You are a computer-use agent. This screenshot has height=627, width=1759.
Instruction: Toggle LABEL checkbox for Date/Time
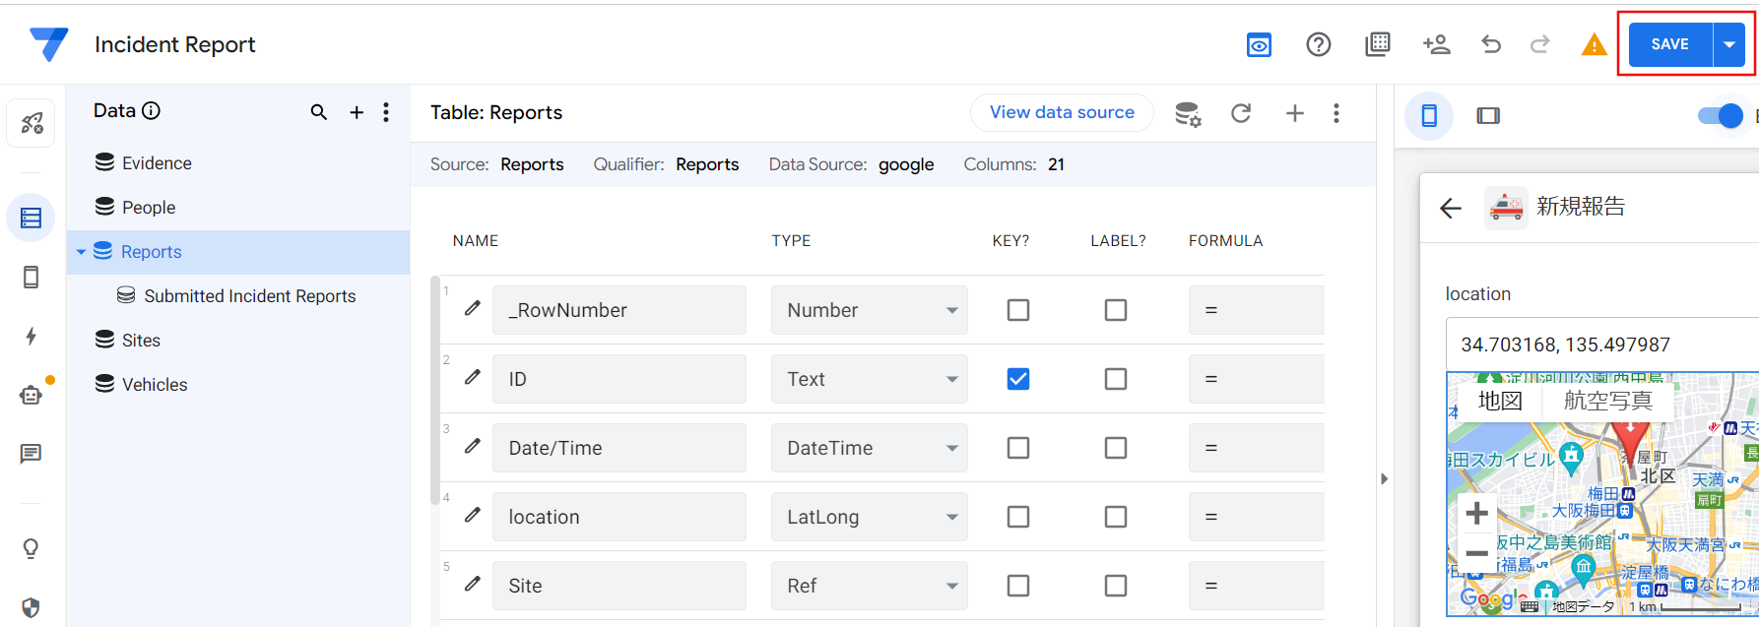click(x=1116, y=448)
